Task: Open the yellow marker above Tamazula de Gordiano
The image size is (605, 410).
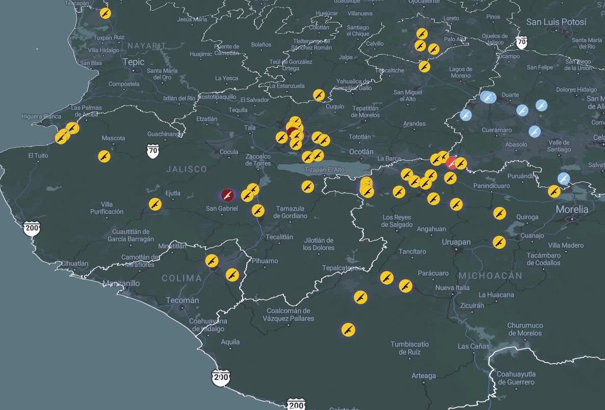Action: pyautogui.click(x=258, y=210)
